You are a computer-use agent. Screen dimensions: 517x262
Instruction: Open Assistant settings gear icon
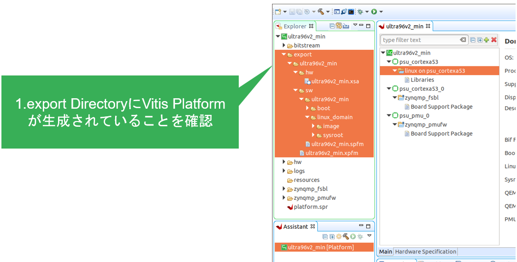tap(339, 236)
